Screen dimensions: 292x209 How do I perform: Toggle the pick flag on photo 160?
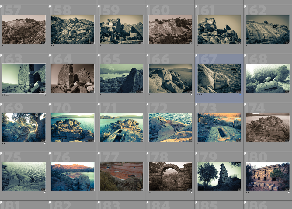click(148, 7)
